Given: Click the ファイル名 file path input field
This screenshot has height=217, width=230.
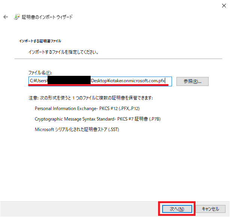Looking at the screenshot, I should (100, 81).
